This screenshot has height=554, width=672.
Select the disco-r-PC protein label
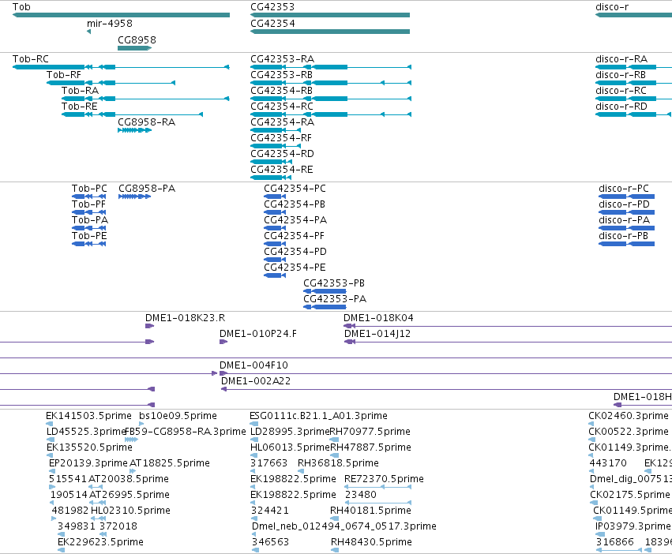(x=624, y=189)
